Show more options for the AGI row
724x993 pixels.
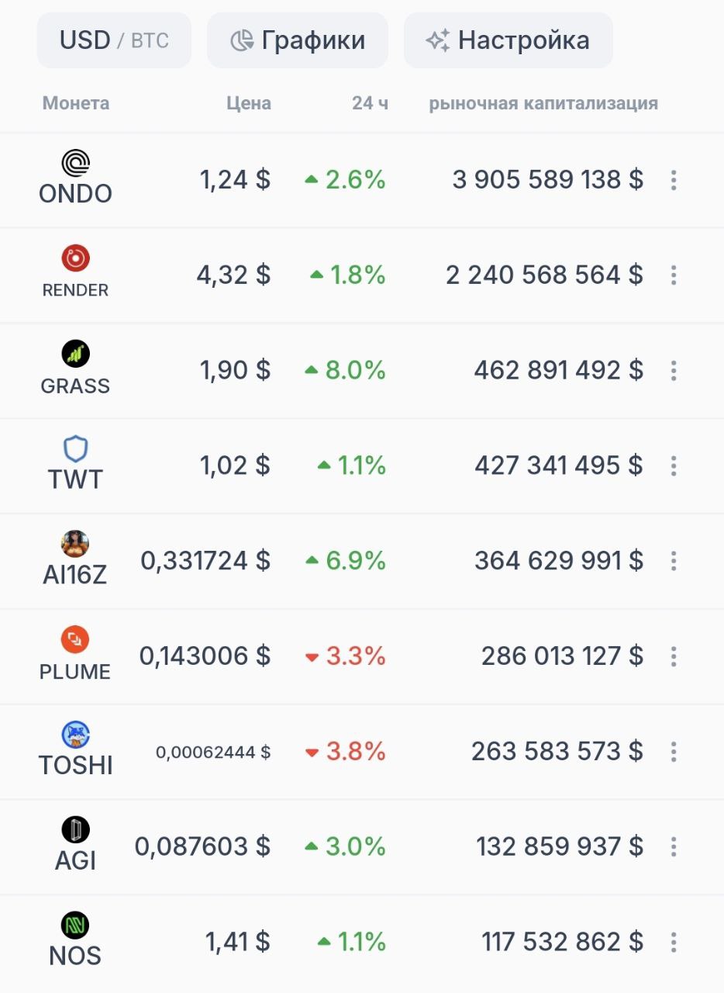pos(674,847)
